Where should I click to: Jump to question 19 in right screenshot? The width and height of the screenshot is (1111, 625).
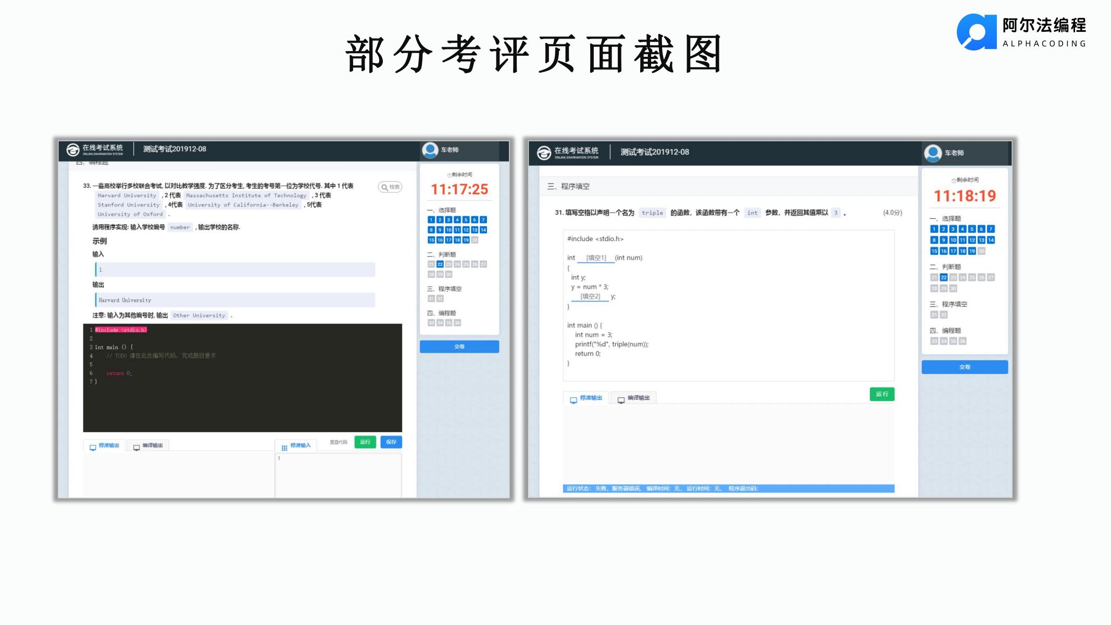(x=972, y=251)
